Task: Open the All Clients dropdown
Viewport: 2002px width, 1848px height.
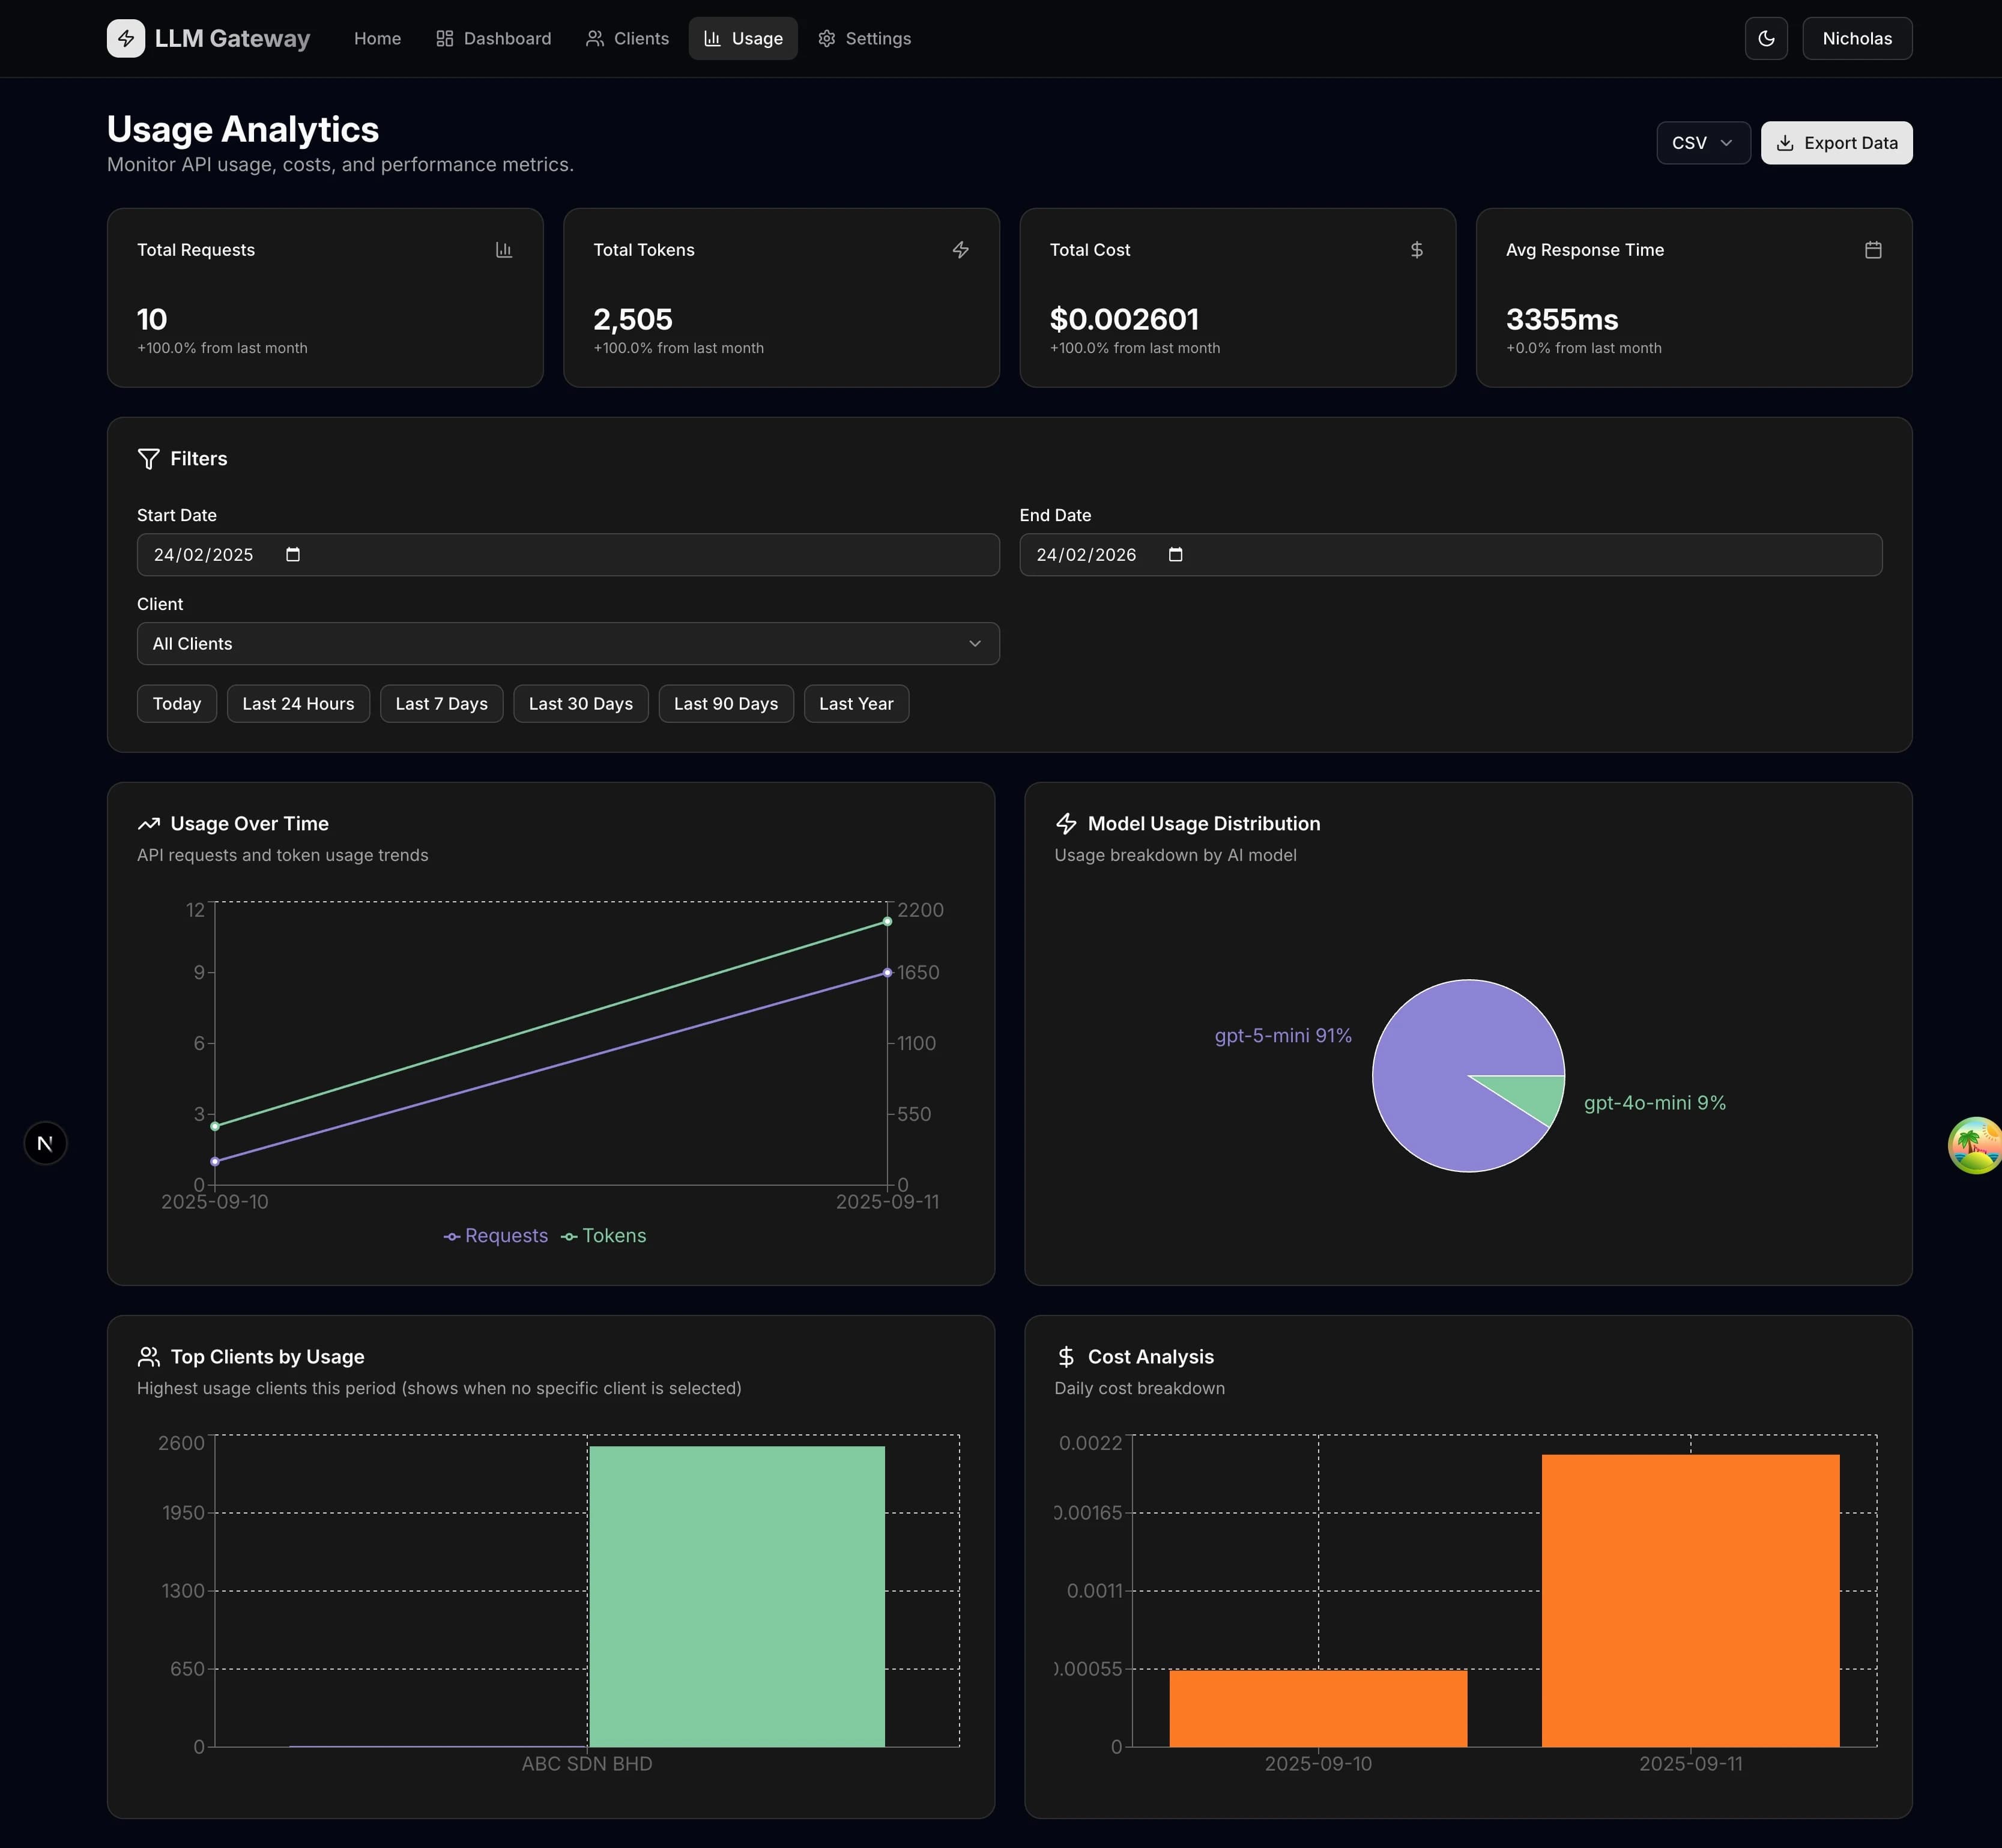Action: click(567, 643)
